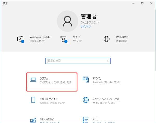156x123 pixels.
Task: Open the システム settings laptop icon
Action: [x=33, y=80]
